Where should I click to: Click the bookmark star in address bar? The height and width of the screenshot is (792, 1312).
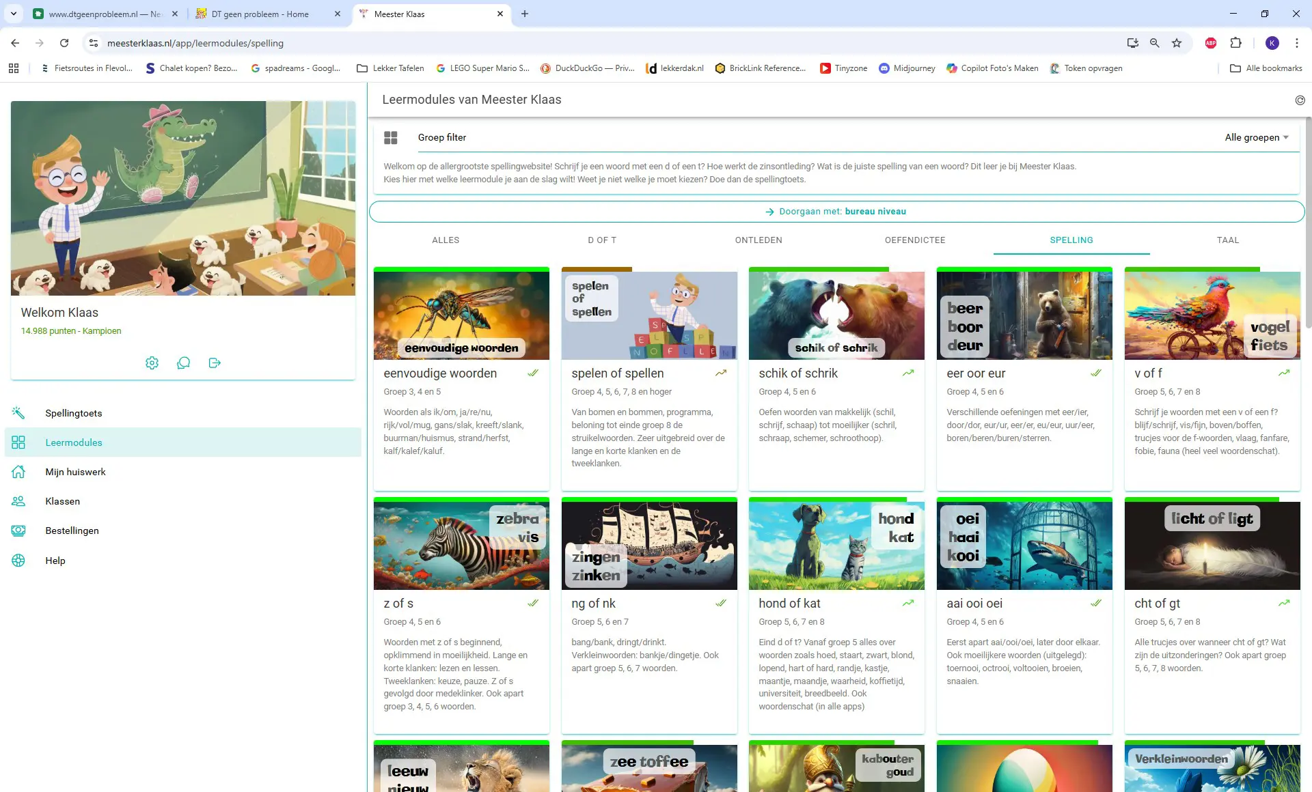[x=1177, y=43]
